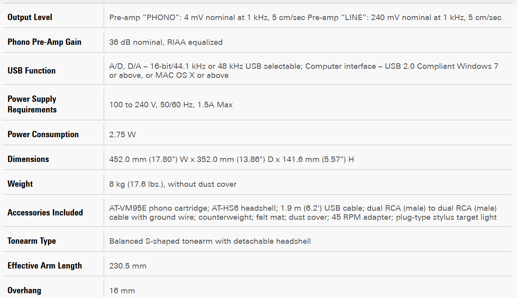
Task: Click the 100 to 240 V power supply text
Action: tap(171, 105)
